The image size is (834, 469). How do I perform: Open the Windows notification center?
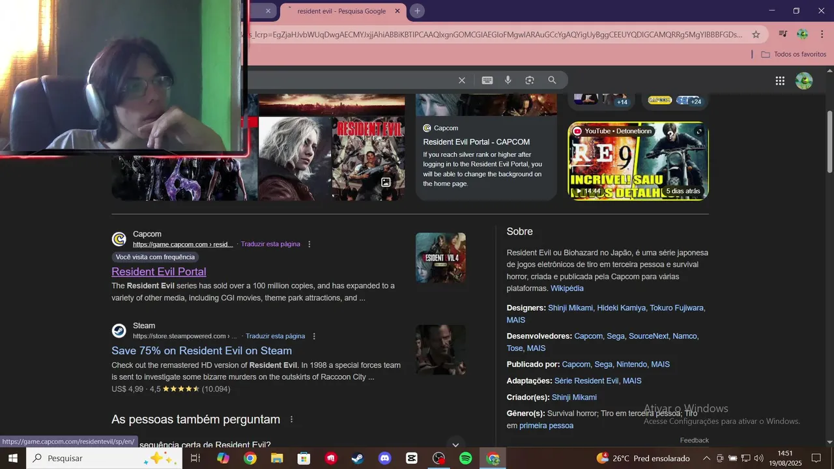(816, 459)
